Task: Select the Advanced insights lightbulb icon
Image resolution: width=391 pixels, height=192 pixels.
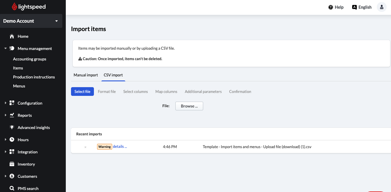Action: click(12, 128)
